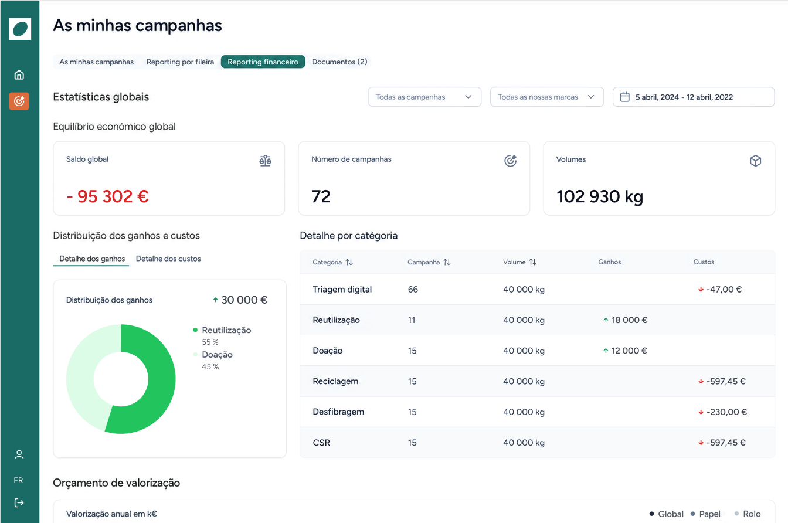788x523 pixels.
Task: Sort table by Categoria arrows icon
Action: 349,262
